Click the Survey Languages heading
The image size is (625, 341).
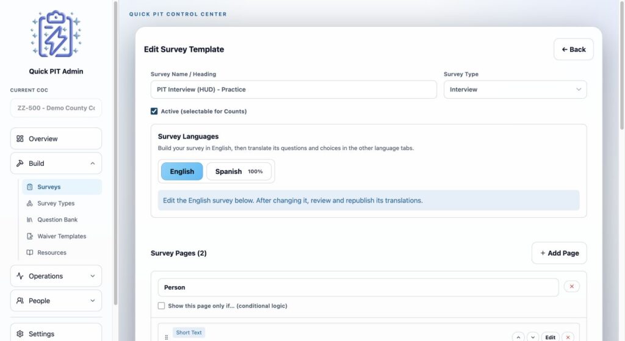pyautogui.click(x=188, y=136)
